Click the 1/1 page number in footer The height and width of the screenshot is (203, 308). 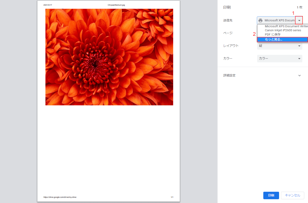point(172,197)
